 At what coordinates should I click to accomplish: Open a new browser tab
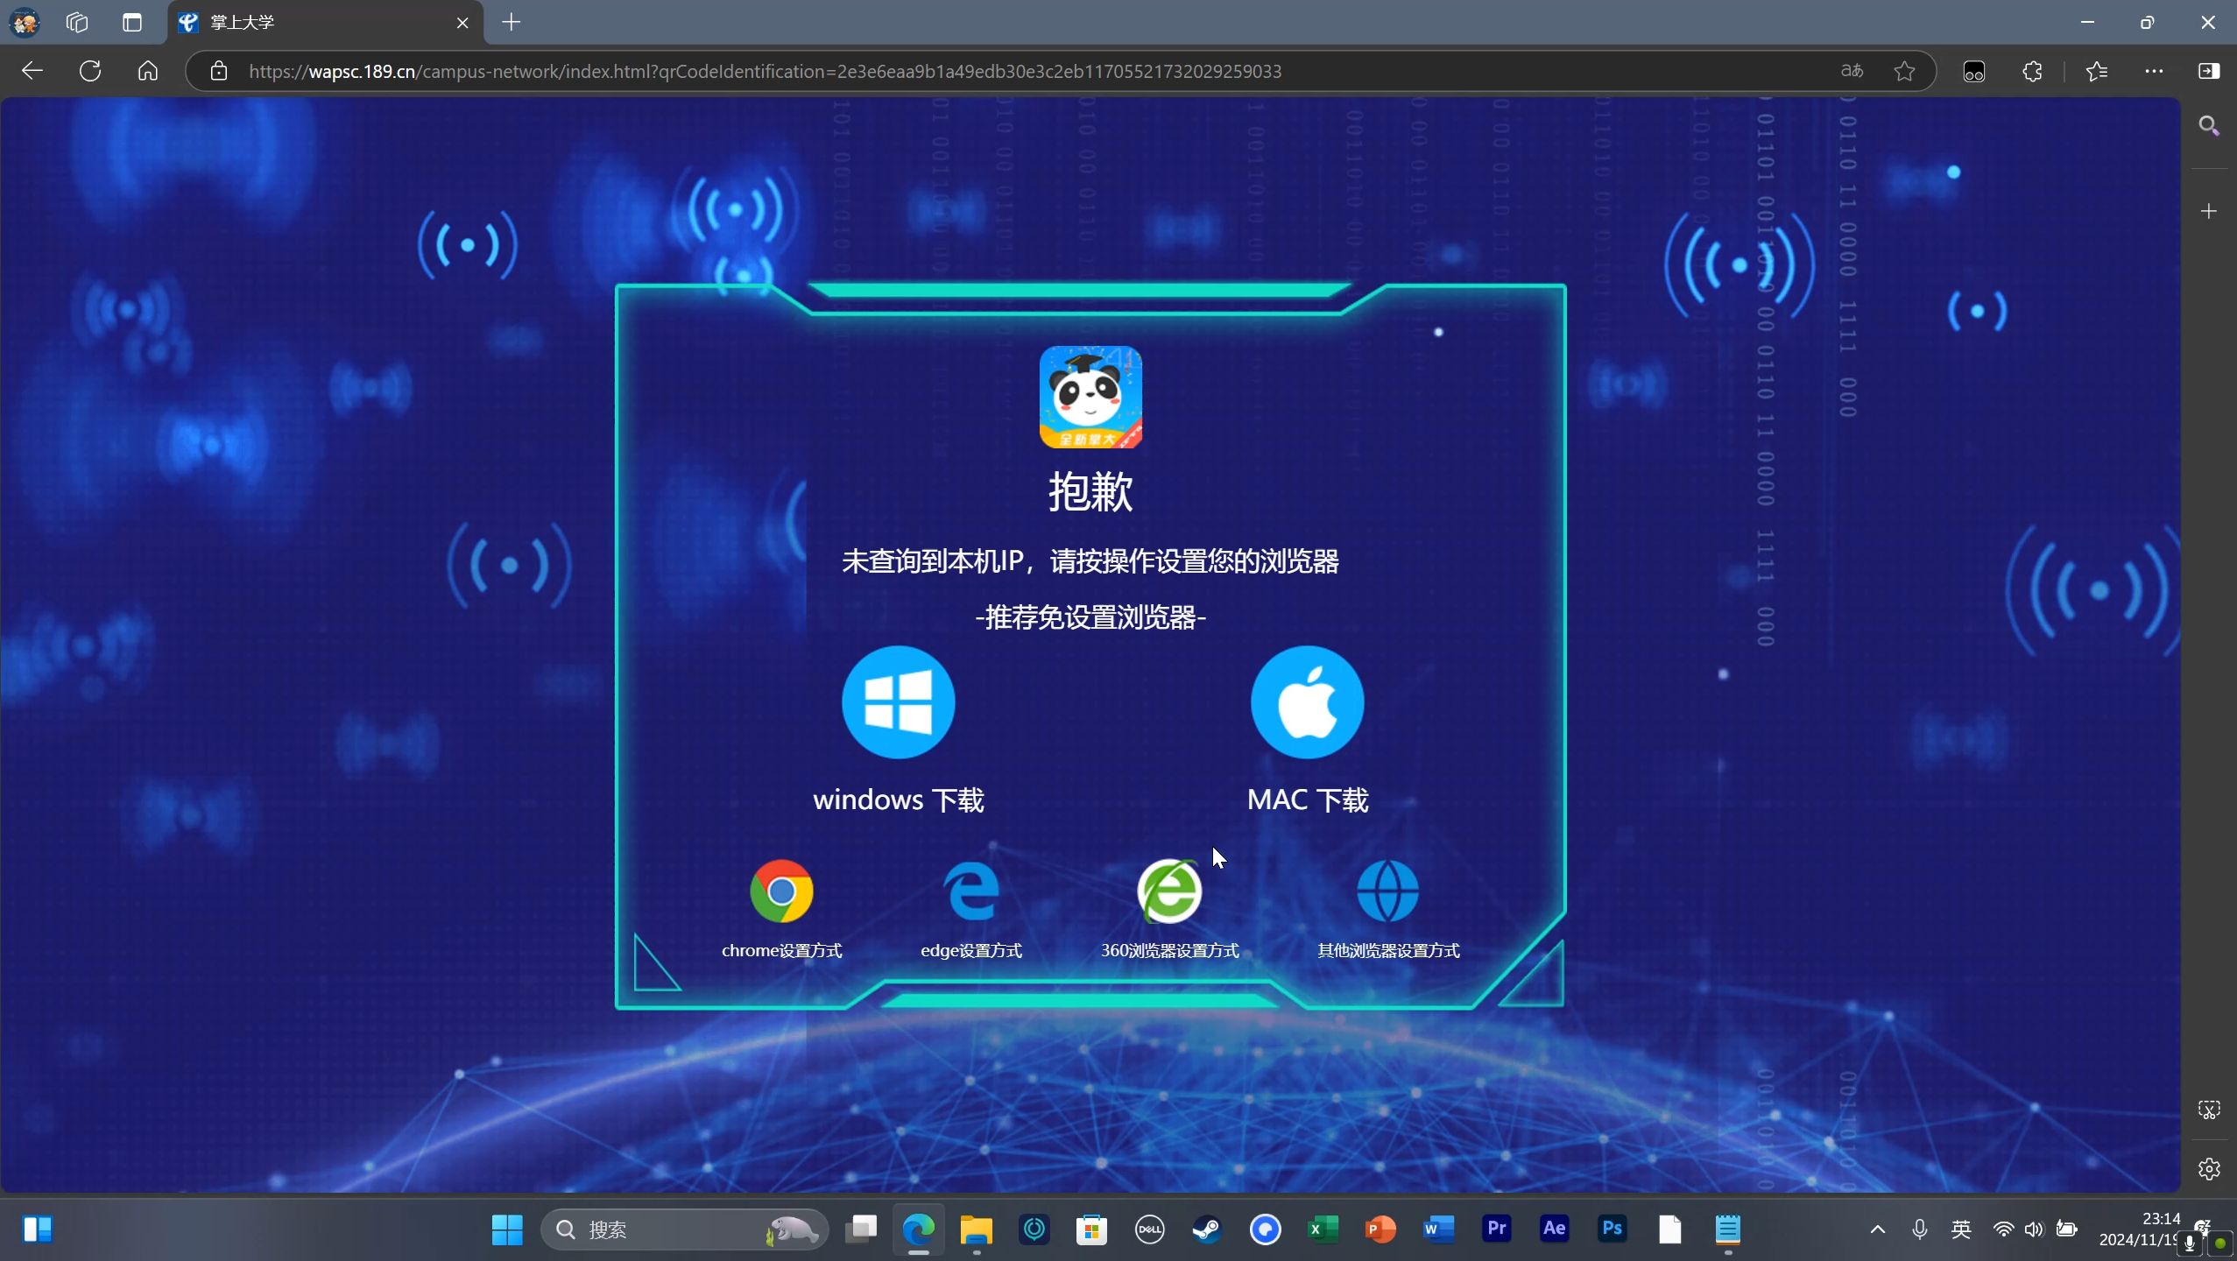coord(512,22)
